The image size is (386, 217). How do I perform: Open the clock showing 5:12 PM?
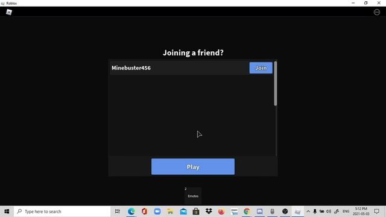(x=361, y=212)
